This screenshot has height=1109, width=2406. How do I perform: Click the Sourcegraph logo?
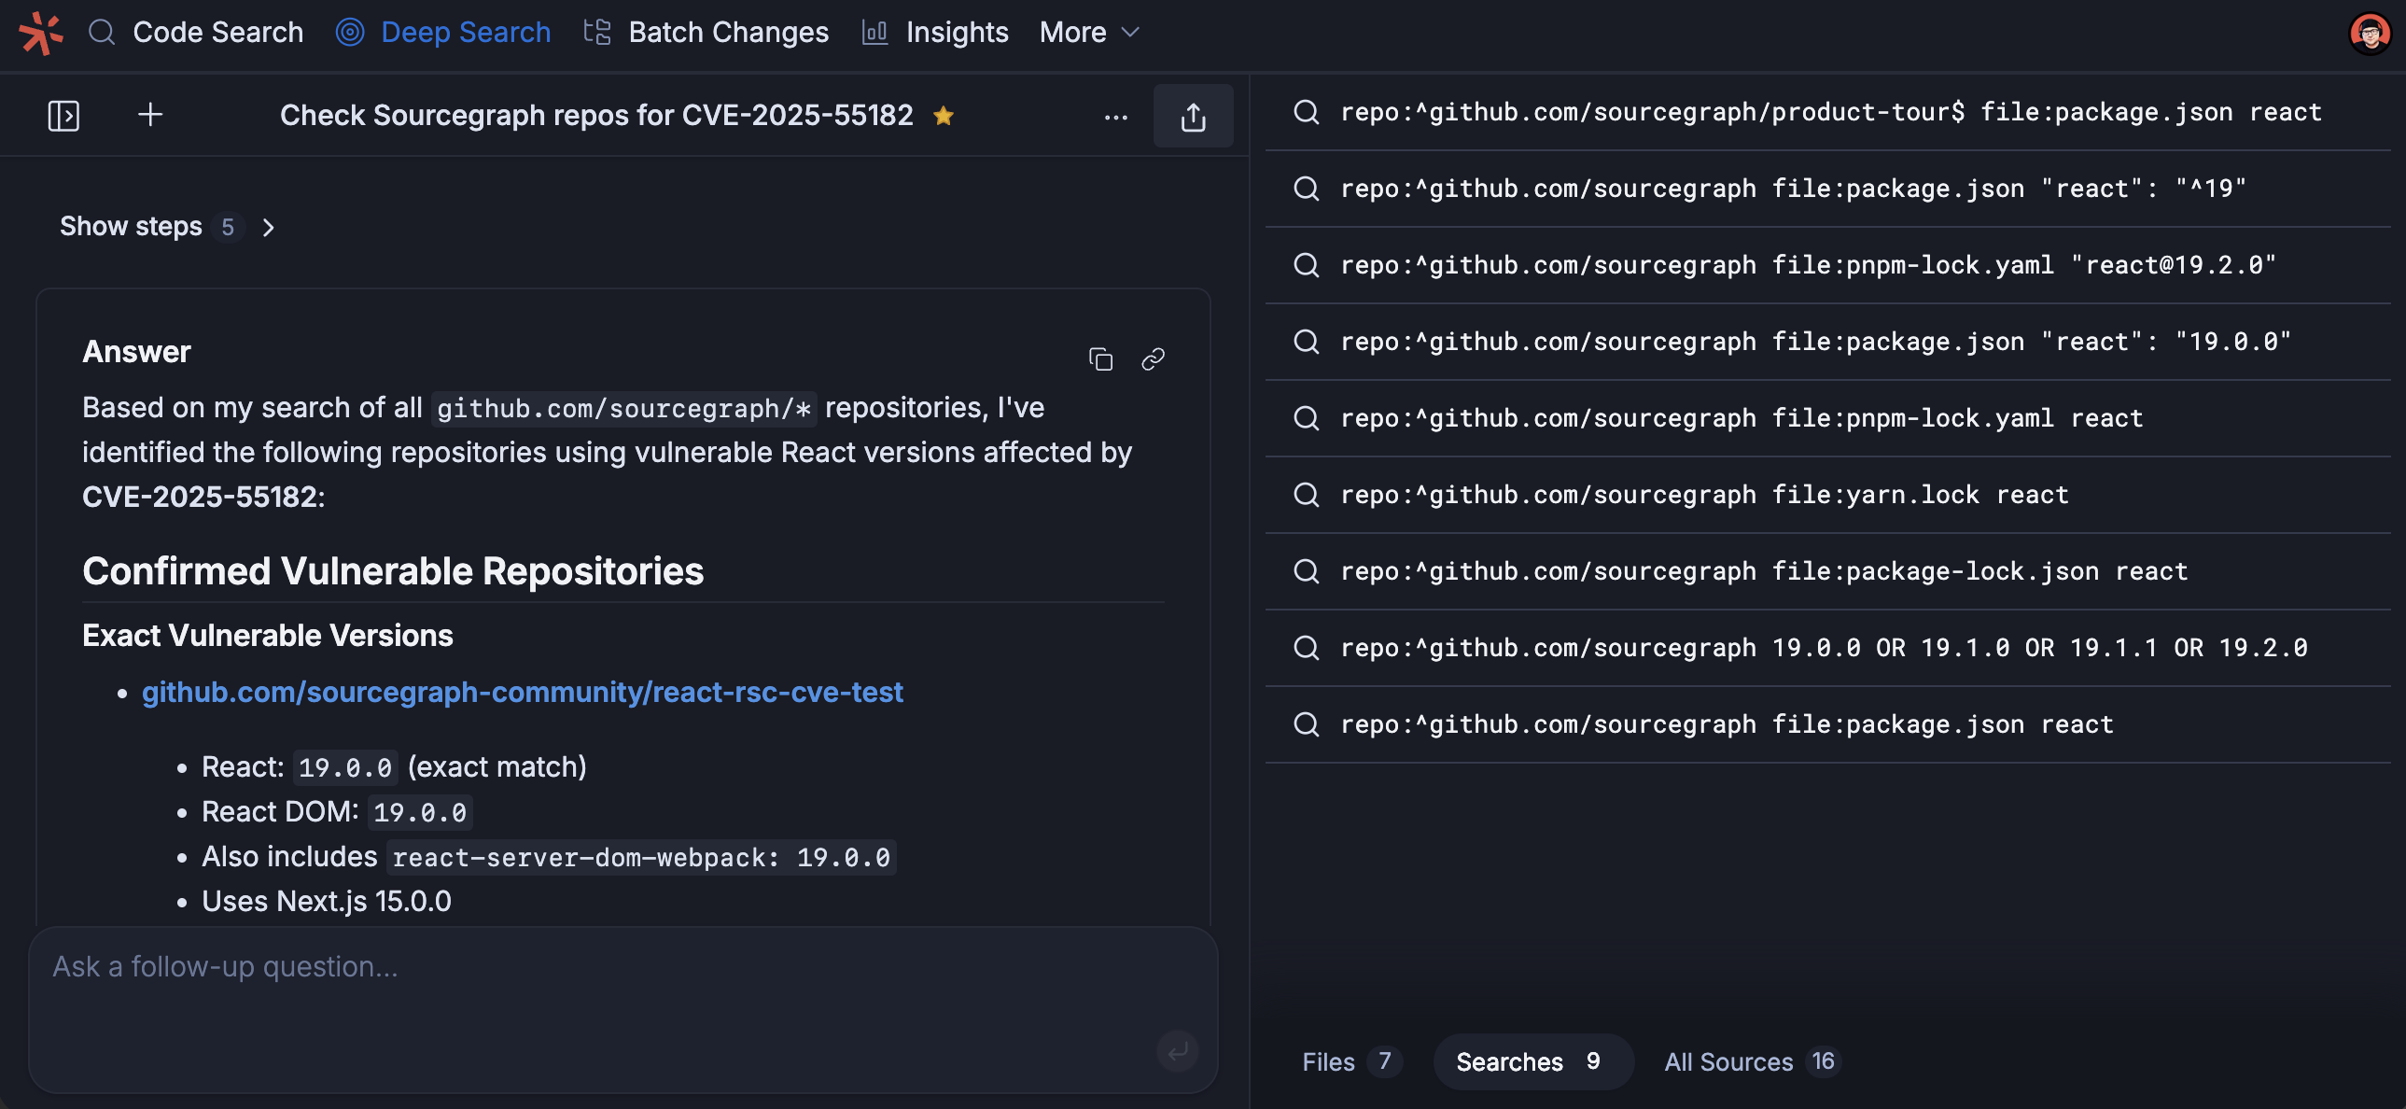[x=39, y=32]
